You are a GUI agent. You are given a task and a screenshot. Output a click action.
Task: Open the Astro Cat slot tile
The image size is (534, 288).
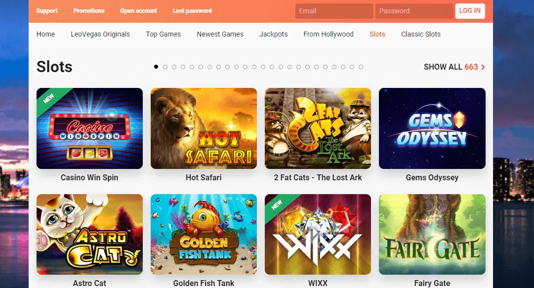click(89, 234)
